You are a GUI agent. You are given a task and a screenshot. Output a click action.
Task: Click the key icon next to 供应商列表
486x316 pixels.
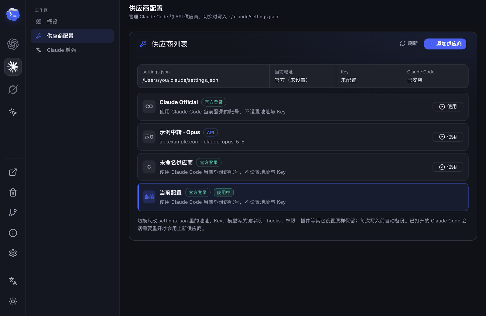click(143, 44)
